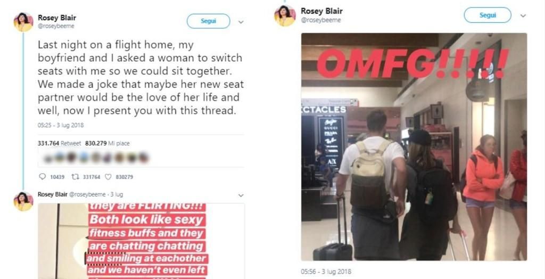Viewport: 545px width, 279px height.
Task: Open the 830.279 Mi piace list
Action: point(108,143)
